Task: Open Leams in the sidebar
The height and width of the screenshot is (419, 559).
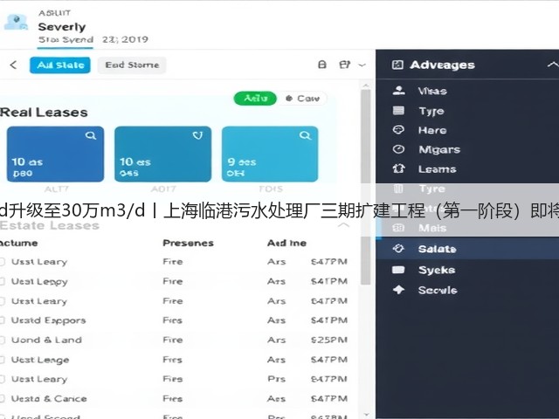Action: (x=438, y=169)
